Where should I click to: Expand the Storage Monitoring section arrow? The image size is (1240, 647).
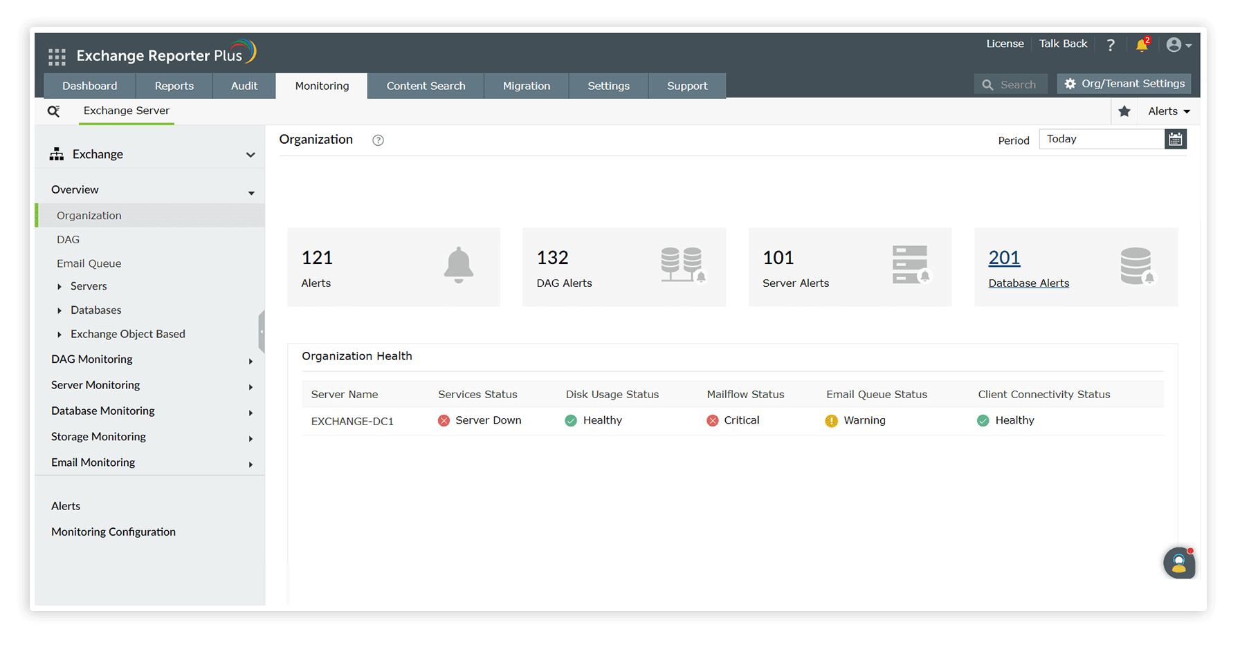click(250, 439)
